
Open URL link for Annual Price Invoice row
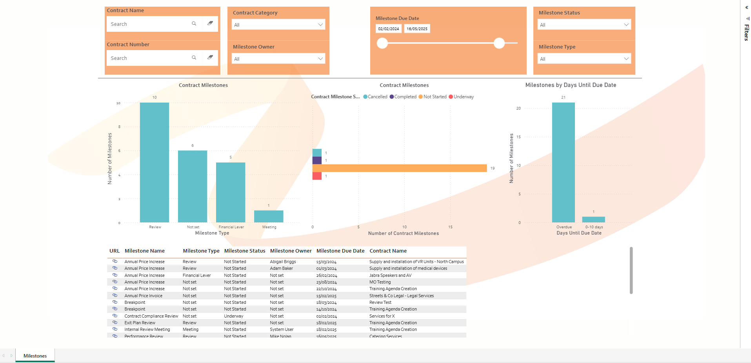115,295
